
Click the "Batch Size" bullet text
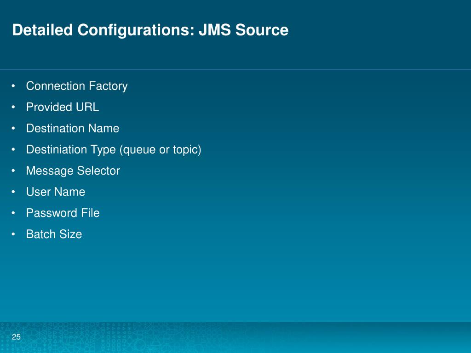(54, 234)
